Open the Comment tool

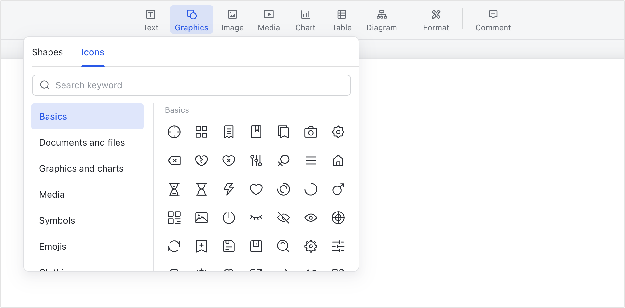click(493, 19)
